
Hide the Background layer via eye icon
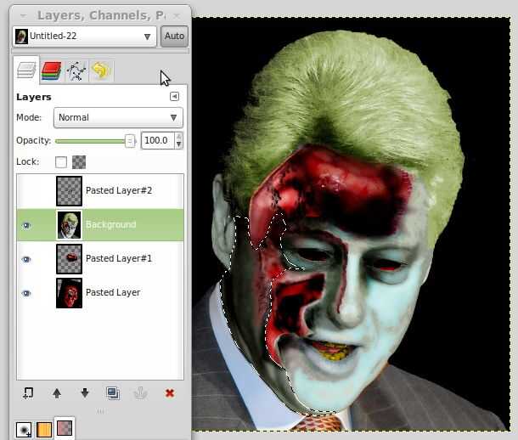[26, 225]
